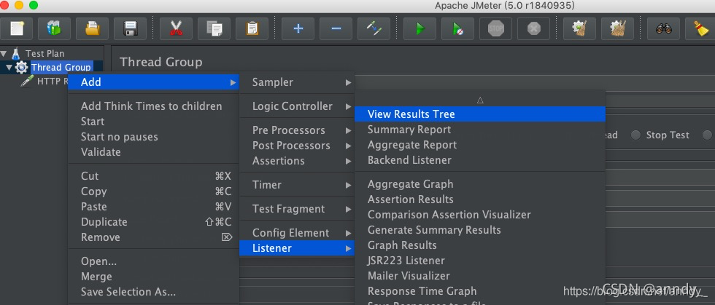Open the Timer submenu
This screenshot has height=305, width=715.
[x=297, y=185]
